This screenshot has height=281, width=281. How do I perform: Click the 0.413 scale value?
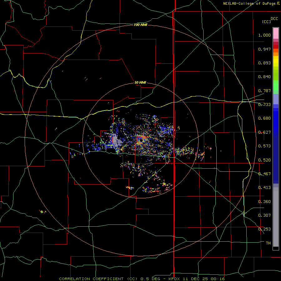[x=264, y=188]
